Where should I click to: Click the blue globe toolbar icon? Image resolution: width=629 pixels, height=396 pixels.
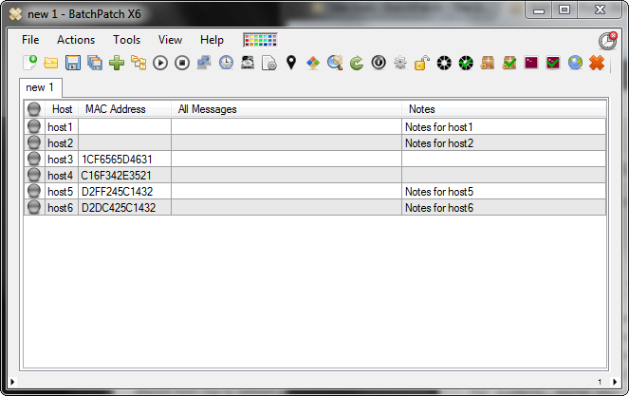point(575,63)
